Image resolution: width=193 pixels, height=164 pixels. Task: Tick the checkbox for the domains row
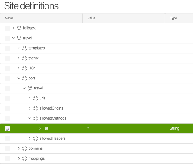click(7, 149)
